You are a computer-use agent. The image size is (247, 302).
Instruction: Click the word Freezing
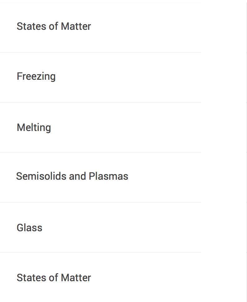pyautogui.click(x=36, y=76)
